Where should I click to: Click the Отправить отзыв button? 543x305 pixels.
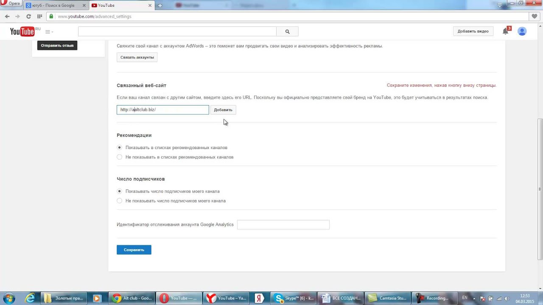tap(57, 45)
